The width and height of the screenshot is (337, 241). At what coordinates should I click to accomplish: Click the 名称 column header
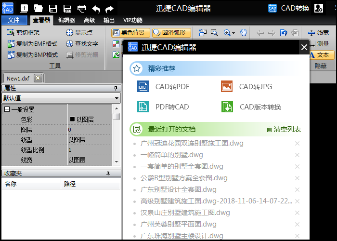[x=31, y=184]
